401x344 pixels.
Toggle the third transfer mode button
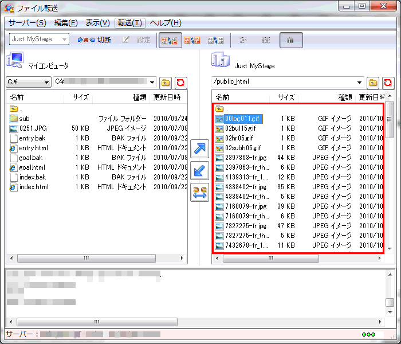click(x=215, y=40)
